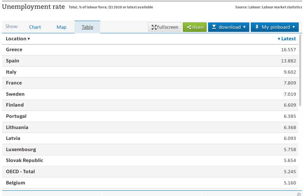Click Italy's value 9.602
This screenshot has height=196, width=304.
(290, 72)
